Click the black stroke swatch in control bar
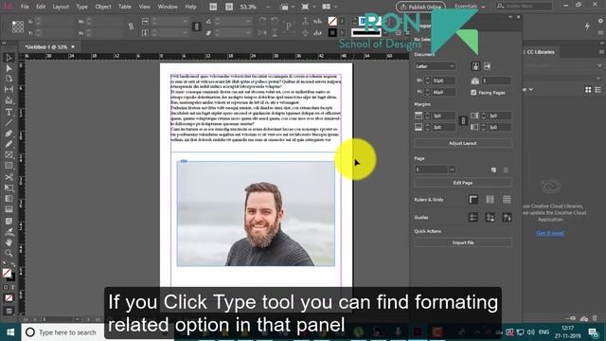 (x=332, y=32)
